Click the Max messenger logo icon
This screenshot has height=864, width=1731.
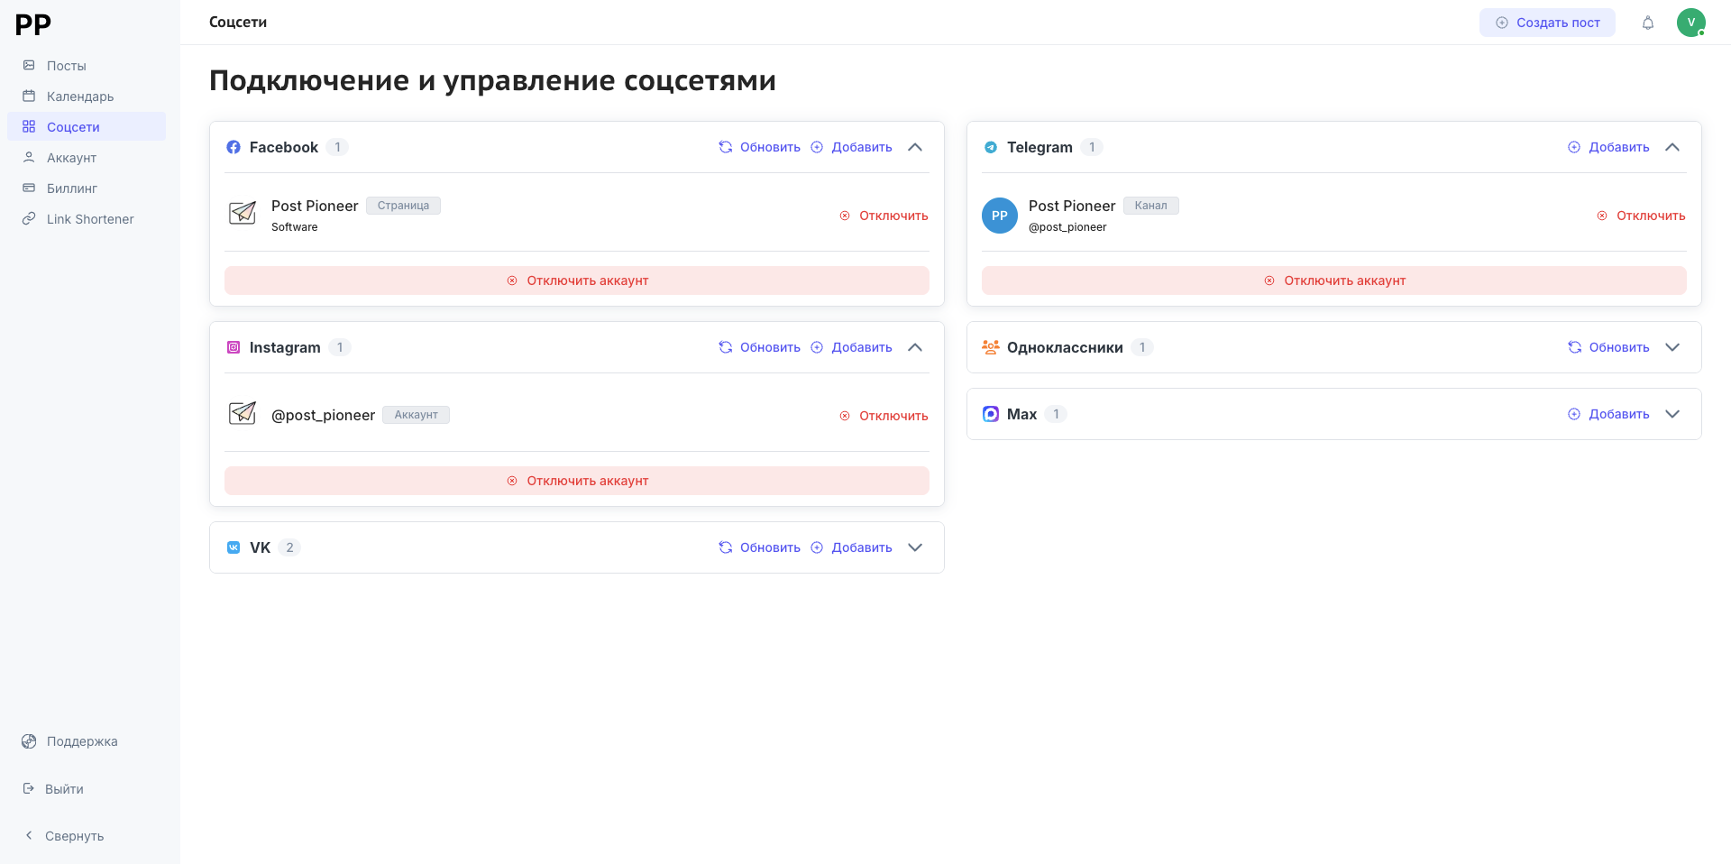(x=991, y=414)
